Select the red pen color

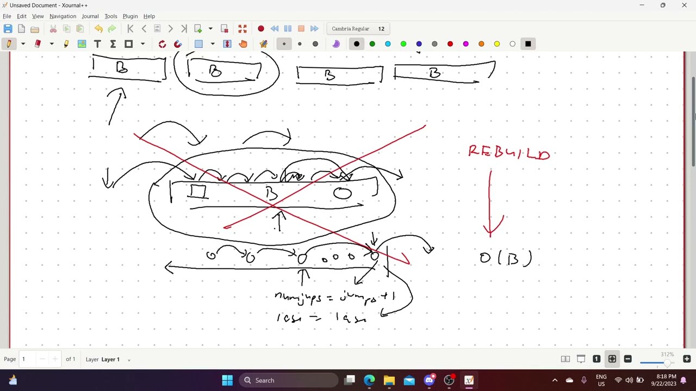click(x=450, y=44)
